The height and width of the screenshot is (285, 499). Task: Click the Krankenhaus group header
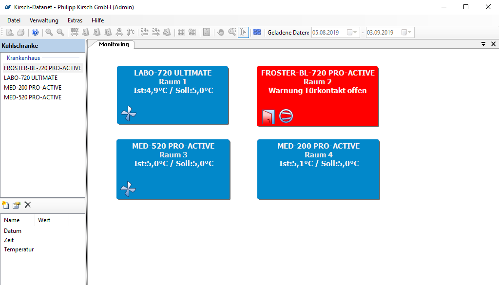coord(23,58)
